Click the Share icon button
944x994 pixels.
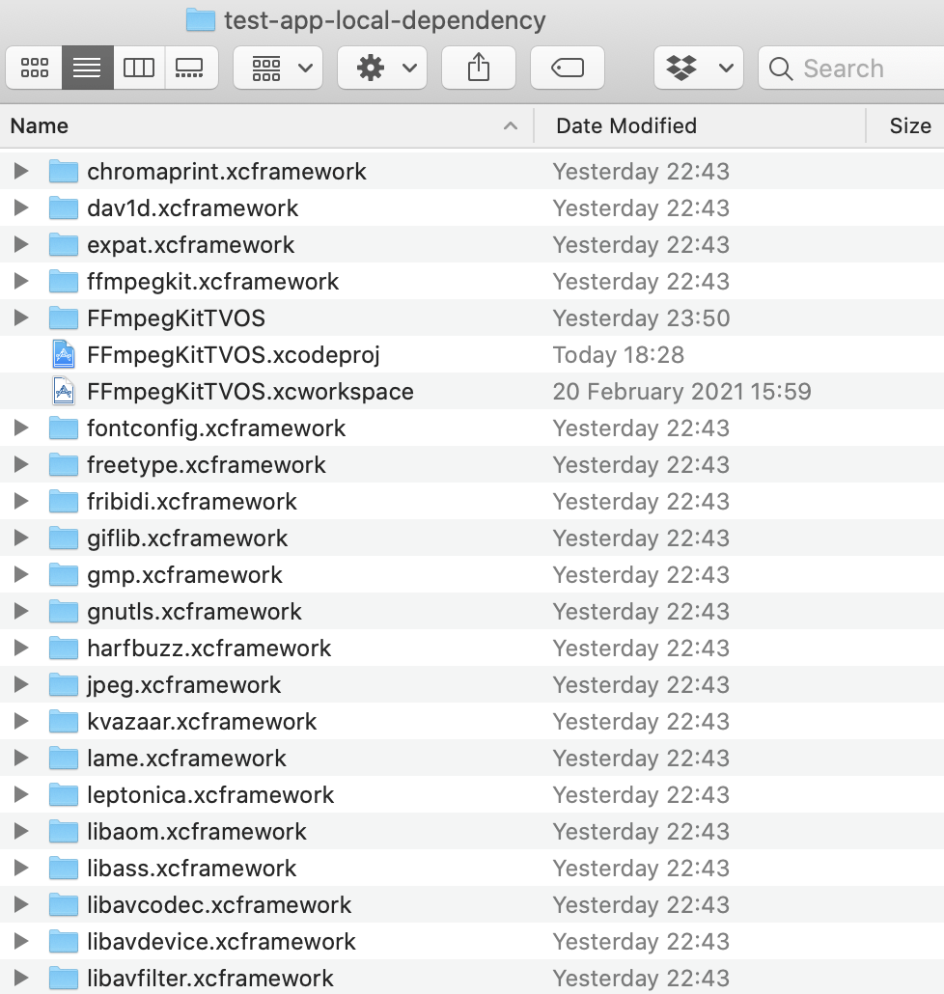coord(479,69)
